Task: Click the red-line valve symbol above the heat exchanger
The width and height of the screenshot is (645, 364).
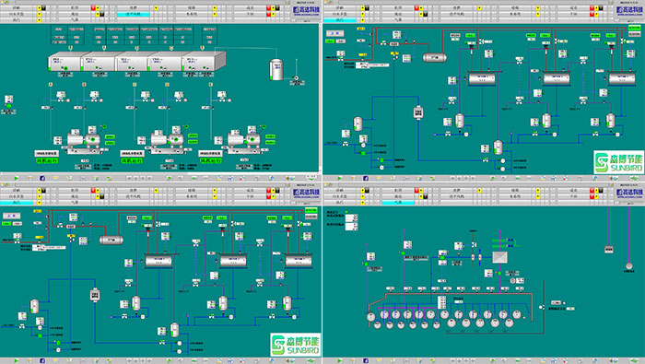Action: [x=474, y=245]
